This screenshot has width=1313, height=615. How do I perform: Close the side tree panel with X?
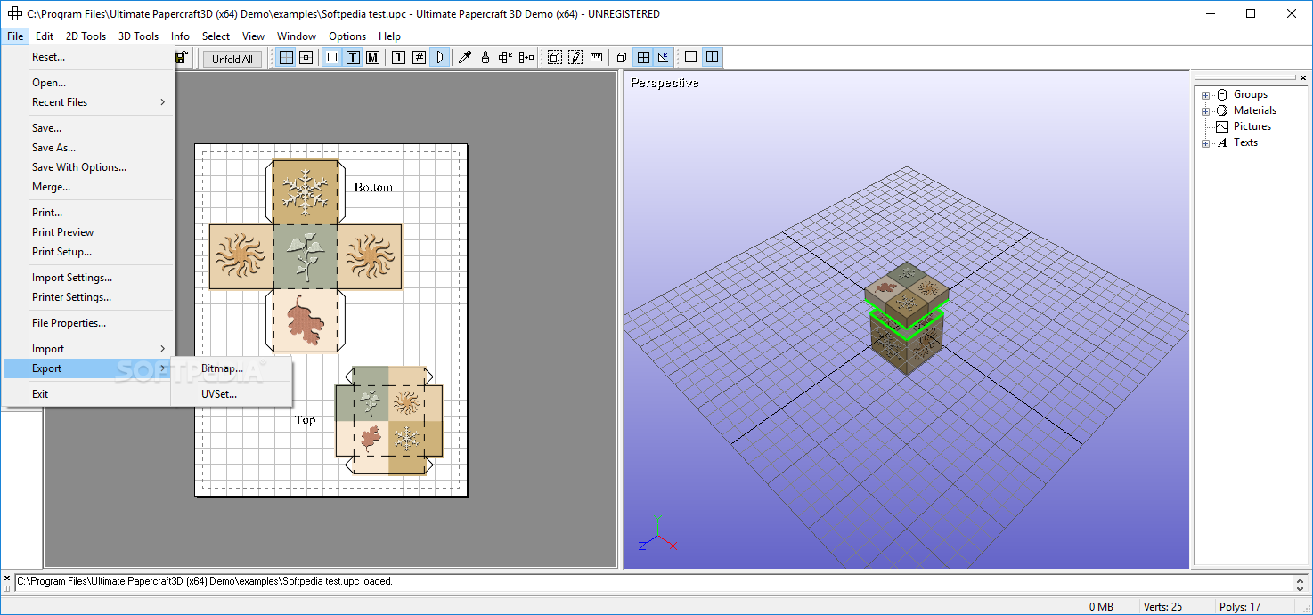[x=1303, y=77]
